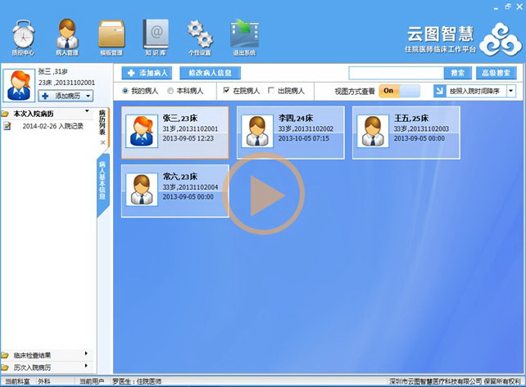526x387 pixels.
Task: Expand the 历次入院病历 section arrow
Action: (x=86, y=366)
